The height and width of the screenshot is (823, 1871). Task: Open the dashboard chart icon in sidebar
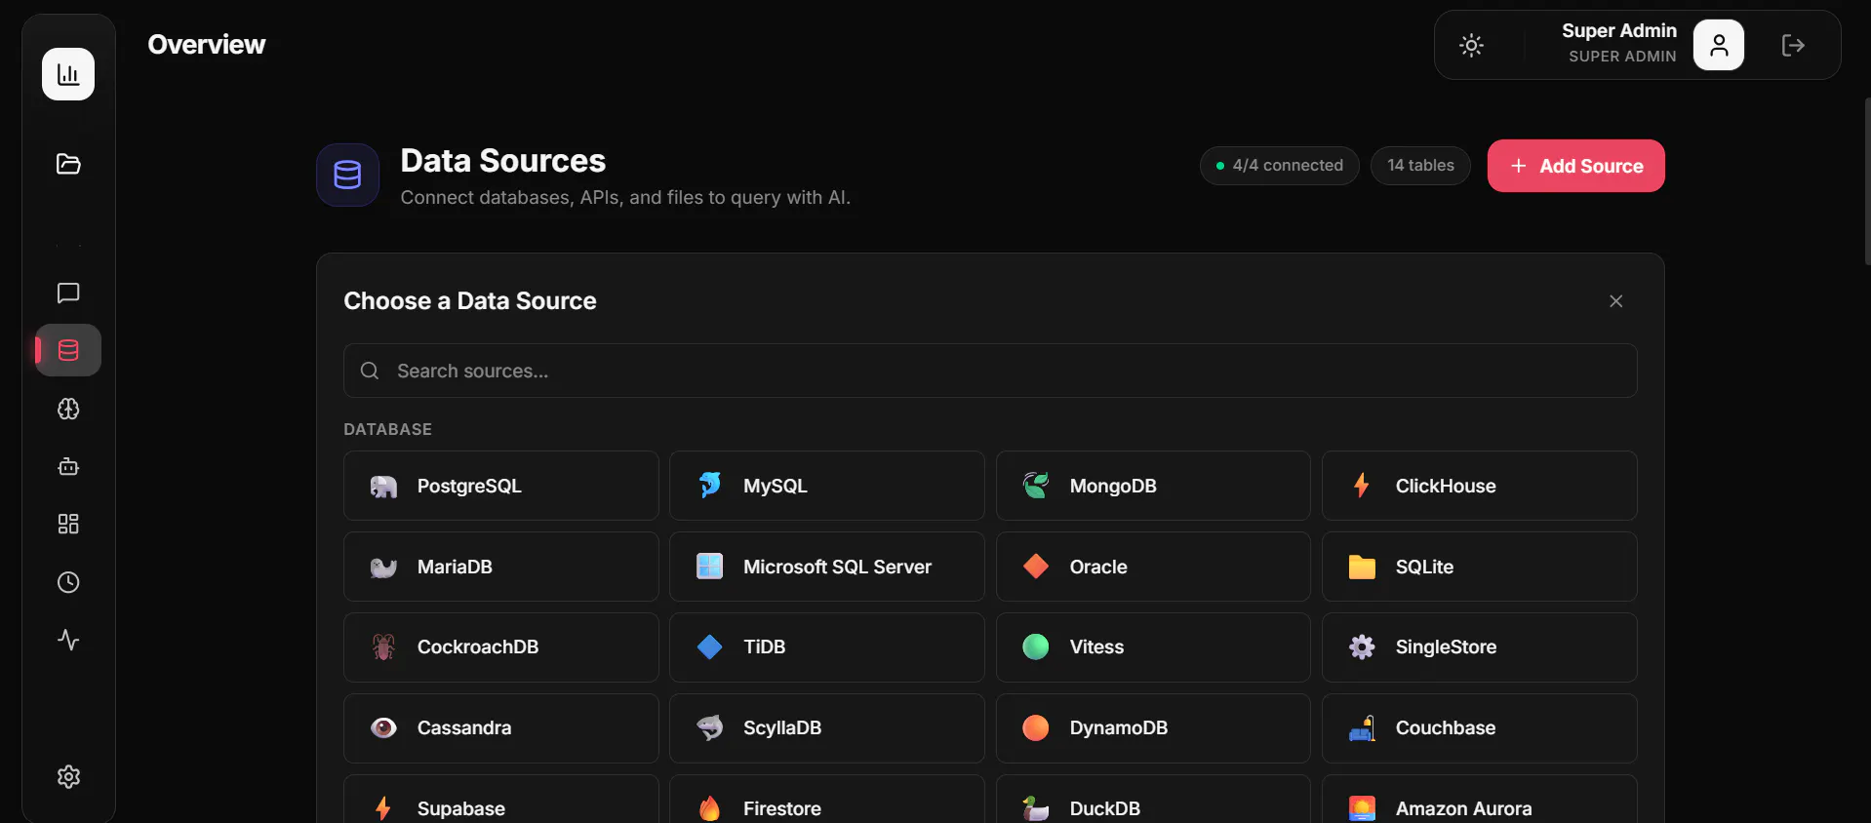point(68,74)
